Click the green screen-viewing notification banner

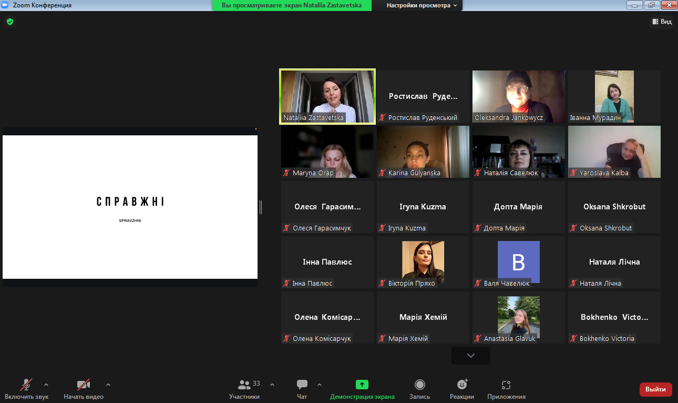point(292,5)
